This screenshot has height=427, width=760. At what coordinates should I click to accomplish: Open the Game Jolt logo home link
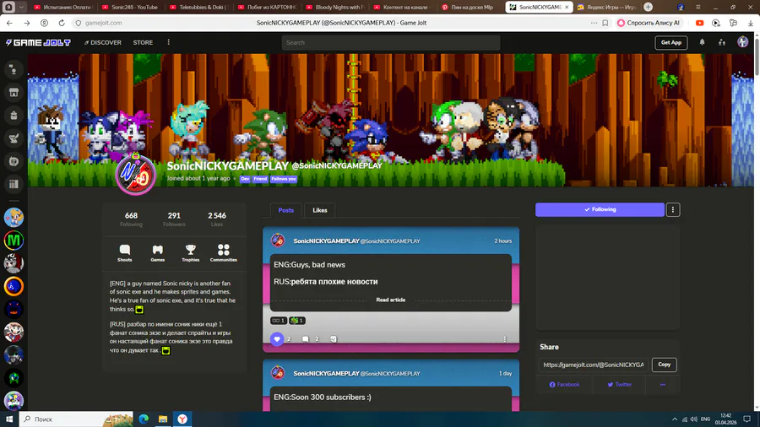38,42
